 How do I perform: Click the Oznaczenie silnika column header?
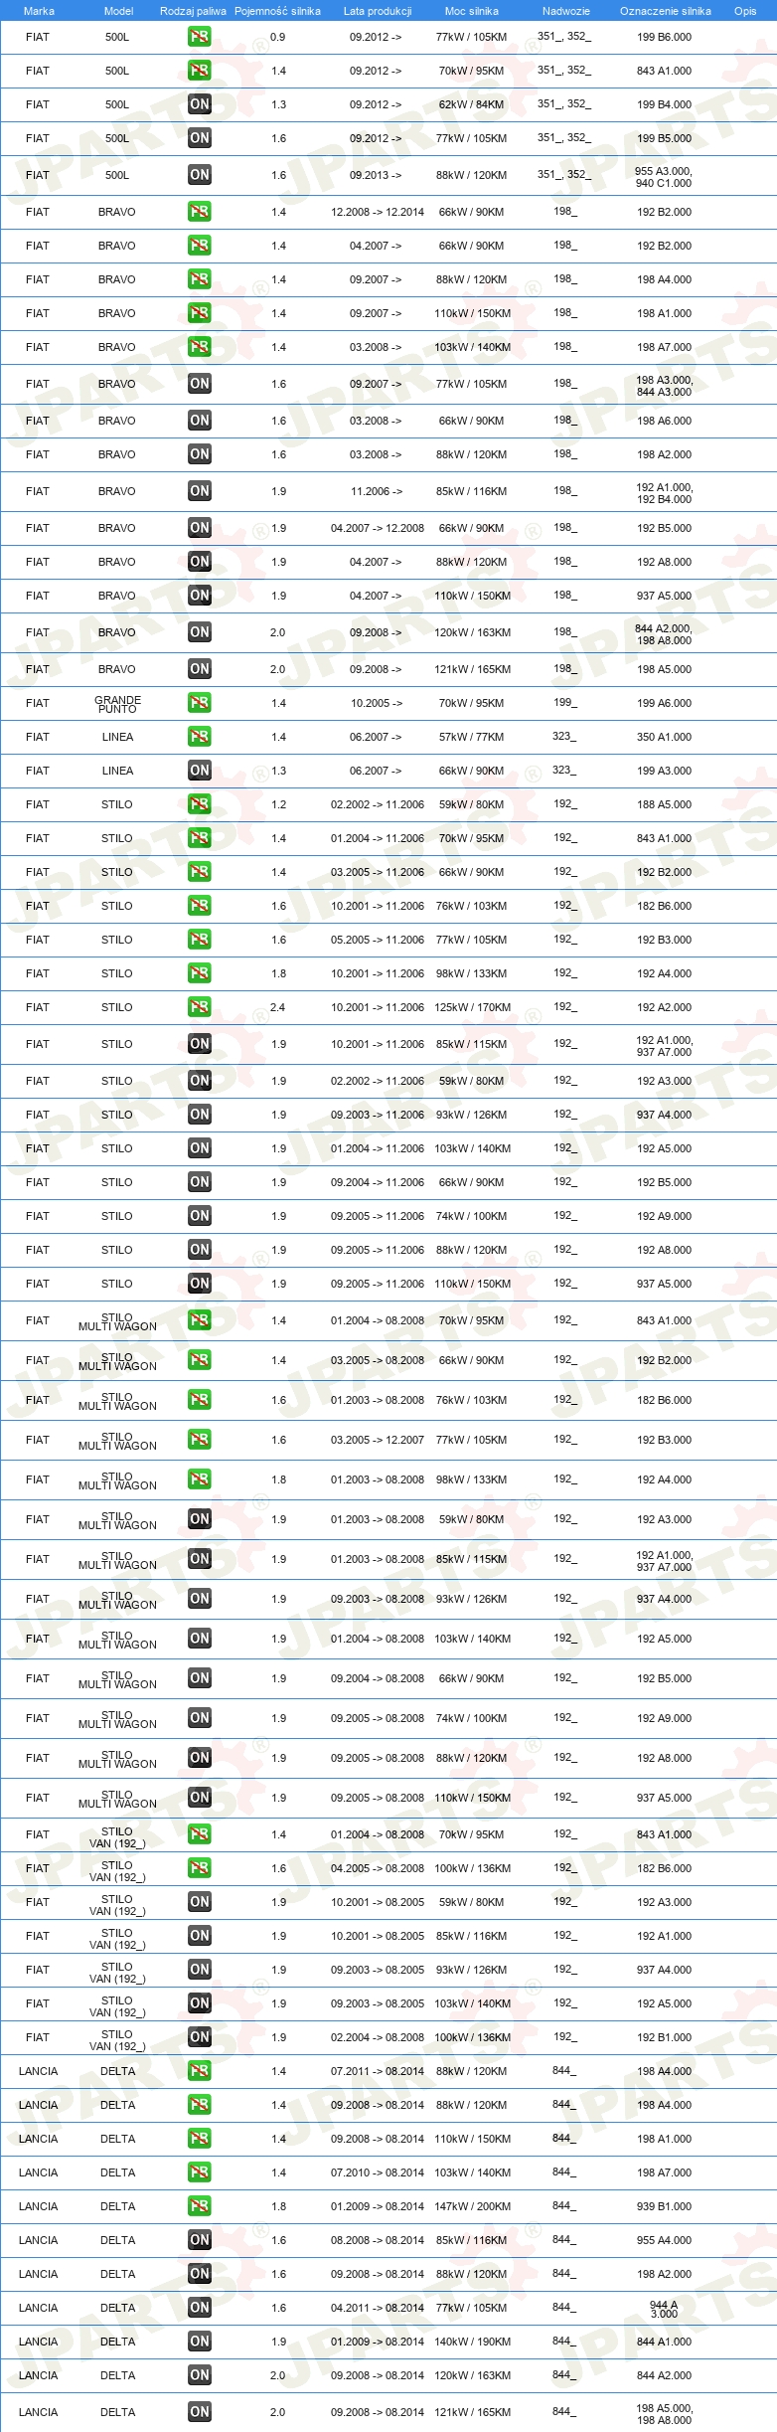point(666,11)
